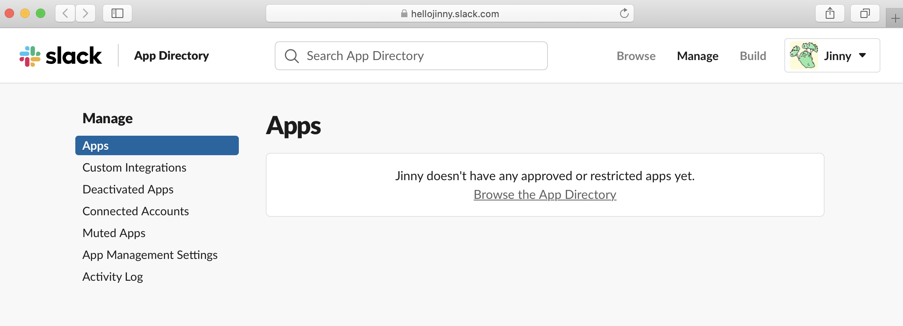Click the App Directory header link

click(172, 56)
